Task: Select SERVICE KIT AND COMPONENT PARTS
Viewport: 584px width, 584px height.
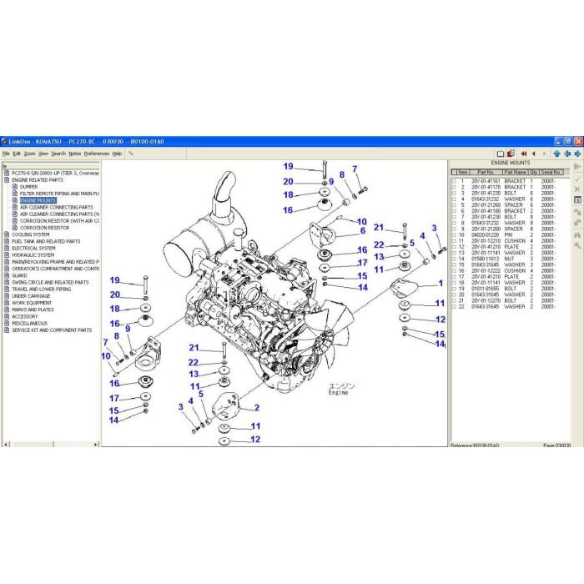Action: [52, 330]
